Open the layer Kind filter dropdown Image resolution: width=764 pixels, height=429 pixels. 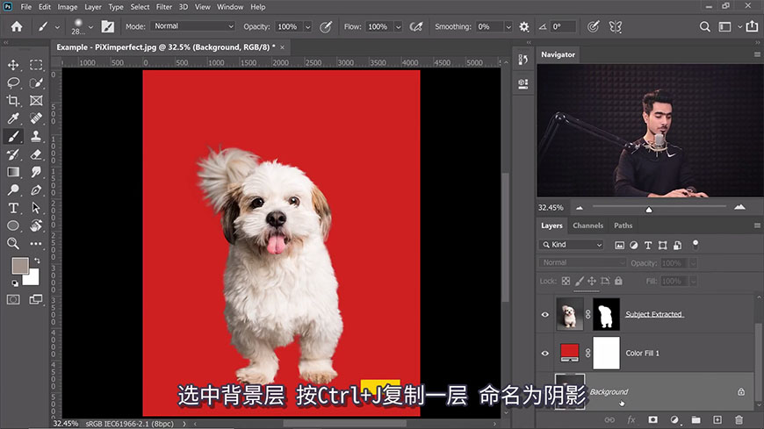572,245
